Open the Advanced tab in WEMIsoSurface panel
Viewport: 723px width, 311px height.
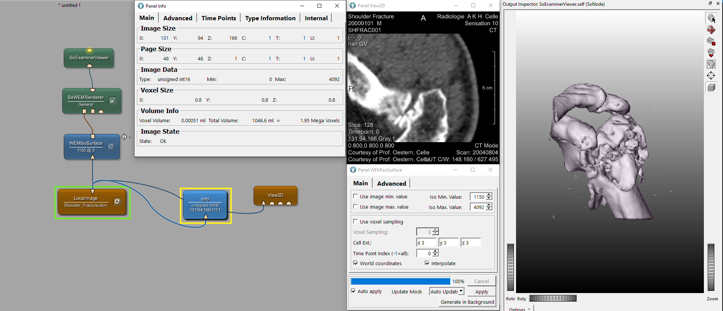tap(391, 183)
